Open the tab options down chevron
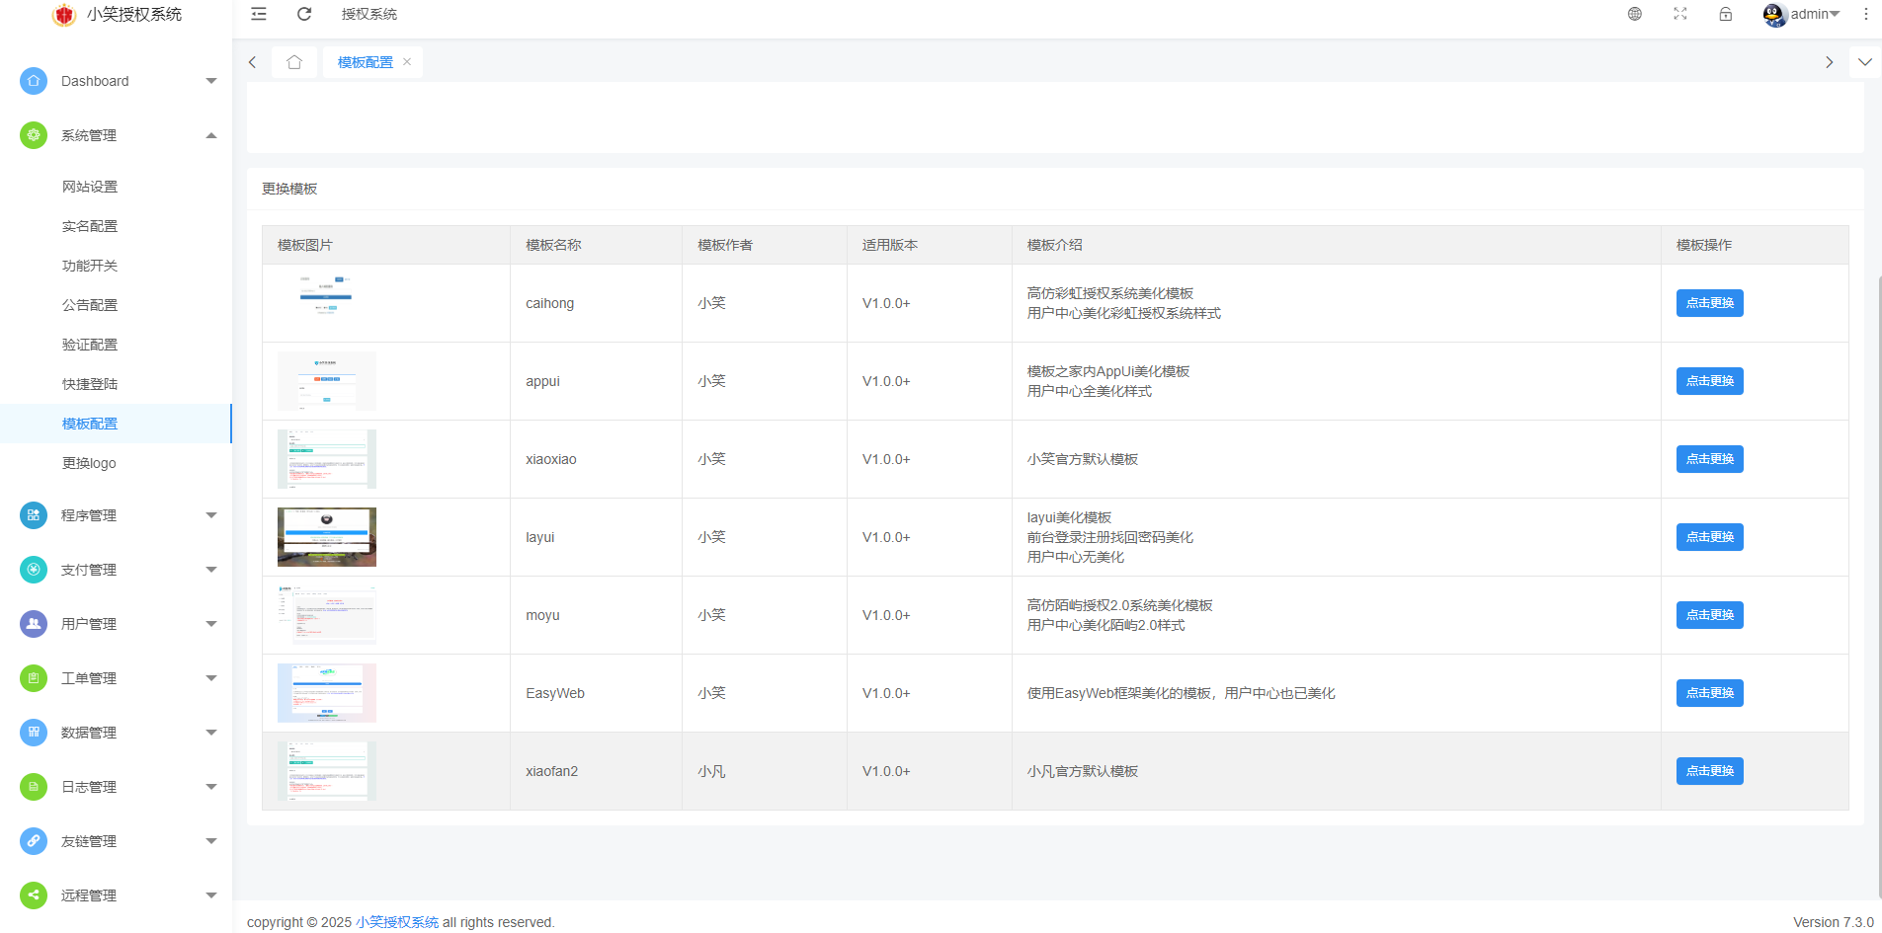The width and height of the screenshot is (1882, 933). tap(1864, 62)
